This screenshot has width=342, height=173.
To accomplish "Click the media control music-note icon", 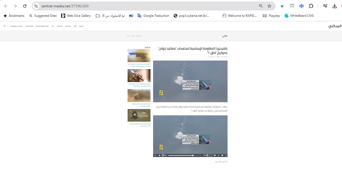I will [325, 6].
